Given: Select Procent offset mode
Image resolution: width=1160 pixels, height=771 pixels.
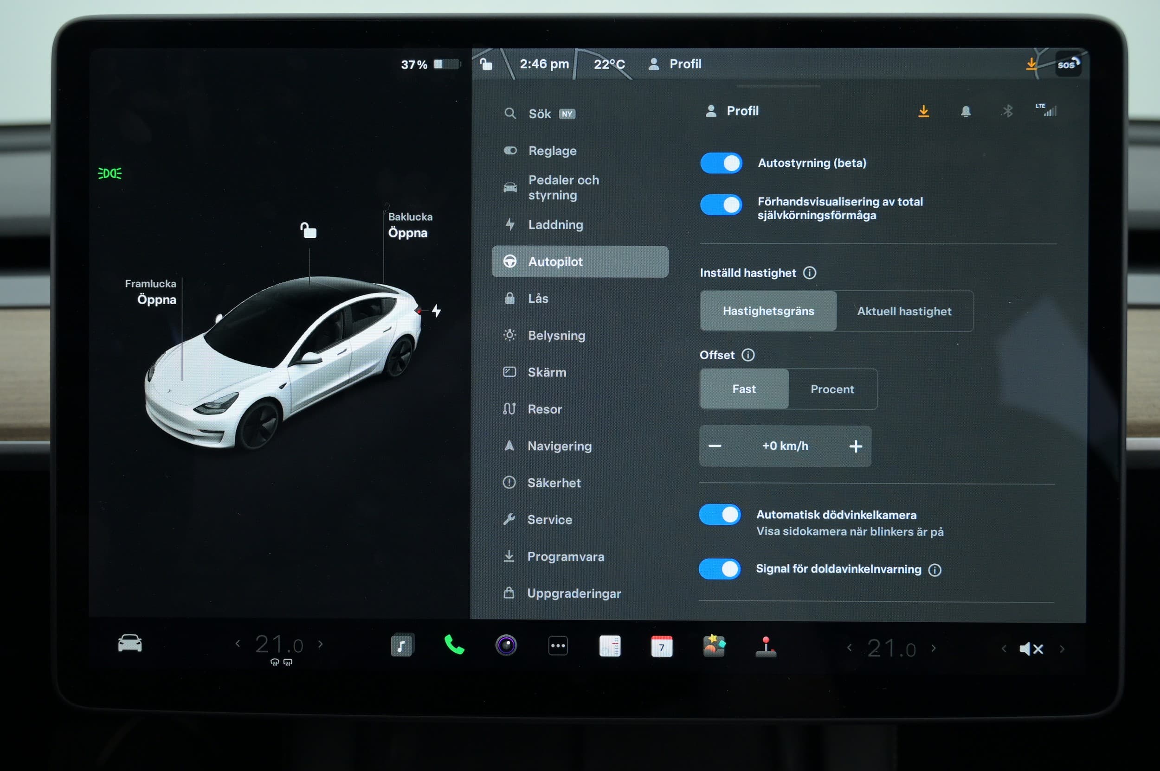Looking at the screenshot, I should point(832,389).
